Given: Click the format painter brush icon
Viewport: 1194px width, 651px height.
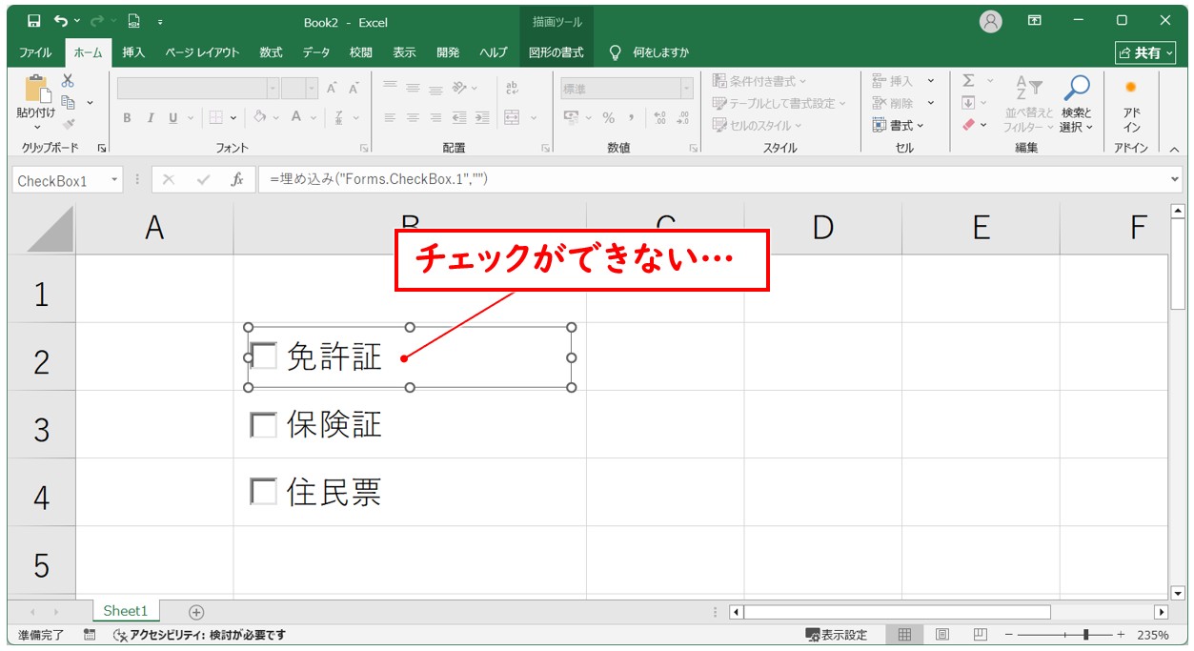Looking at the screenshot, I should pos(68,123).
